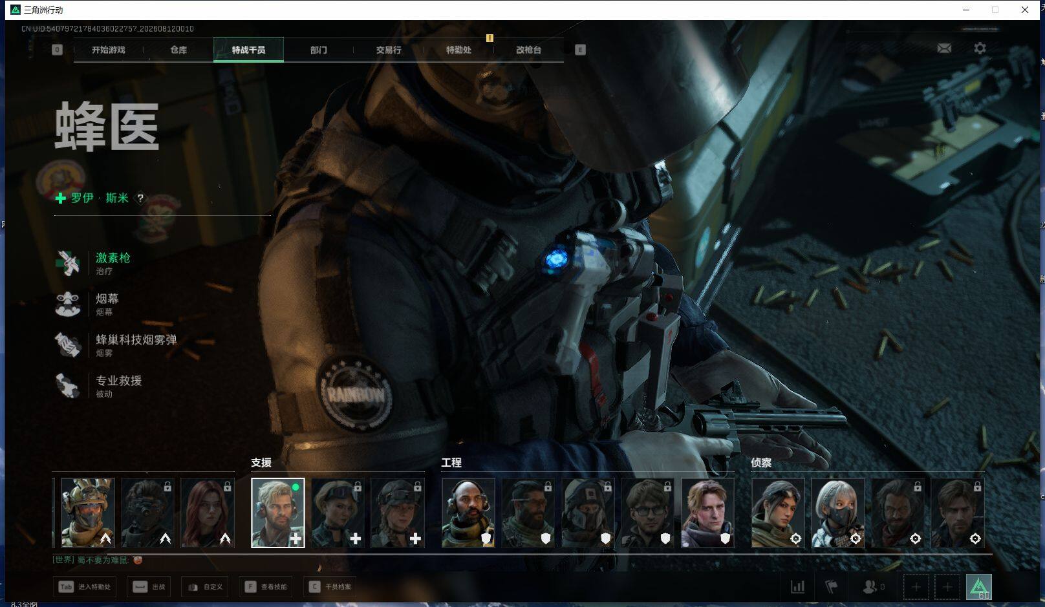Select the white-haired masked recon operator
1045x607 pixels.
coord(838,513)
